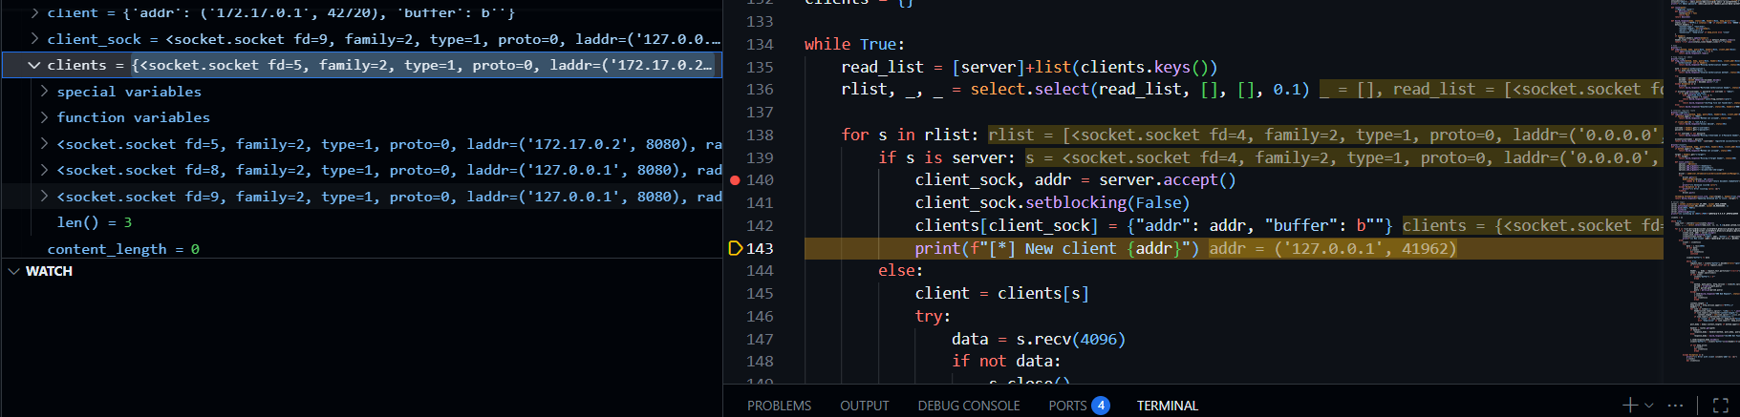Screen dimensions: 1740x417
Task: Collapse the clients variable
Action: tap(34, 65)
